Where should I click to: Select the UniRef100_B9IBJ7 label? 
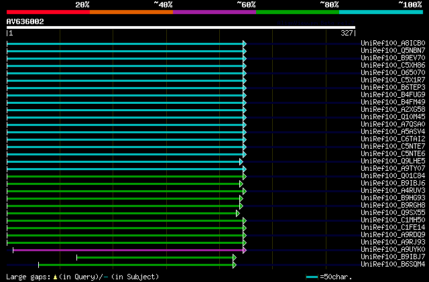[x=393, y=257]
